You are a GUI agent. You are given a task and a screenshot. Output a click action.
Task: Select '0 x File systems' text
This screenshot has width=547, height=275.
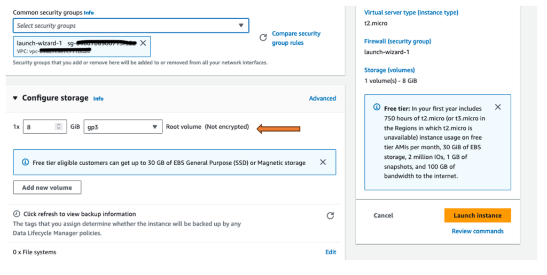[35, 252]
